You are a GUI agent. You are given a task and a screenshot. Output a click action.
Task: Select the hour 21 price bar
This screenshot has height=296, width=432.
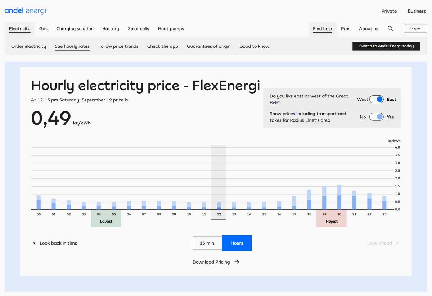point(354,200)
